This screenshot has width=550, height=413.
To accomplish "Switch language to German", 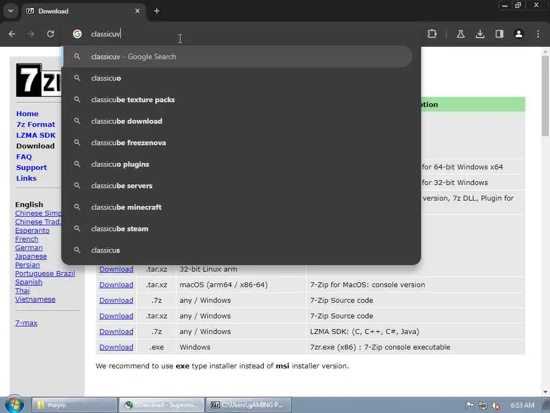I will [29, 247].
